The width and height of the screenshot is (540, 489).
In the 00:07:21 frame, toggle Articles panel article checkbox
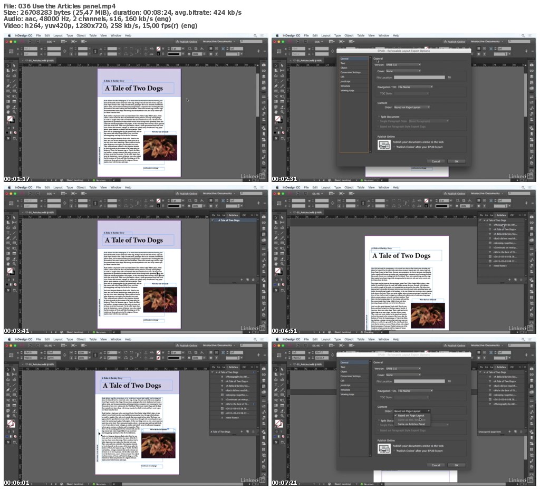click(x=480, y=372)
